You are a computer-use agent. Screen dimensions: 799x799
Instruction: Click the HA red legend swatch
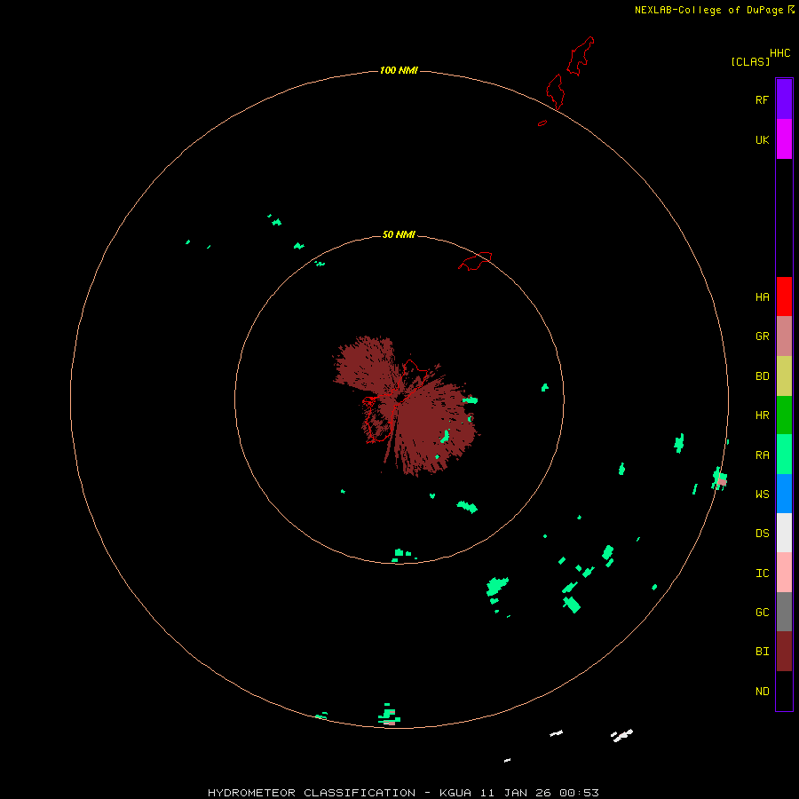tap(784, 297)
